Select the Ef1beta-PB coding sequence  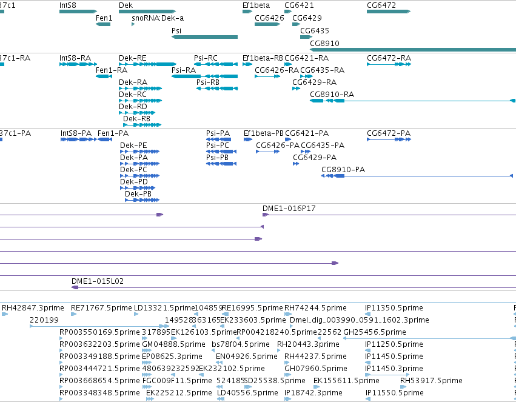click(x=248, y=139)
